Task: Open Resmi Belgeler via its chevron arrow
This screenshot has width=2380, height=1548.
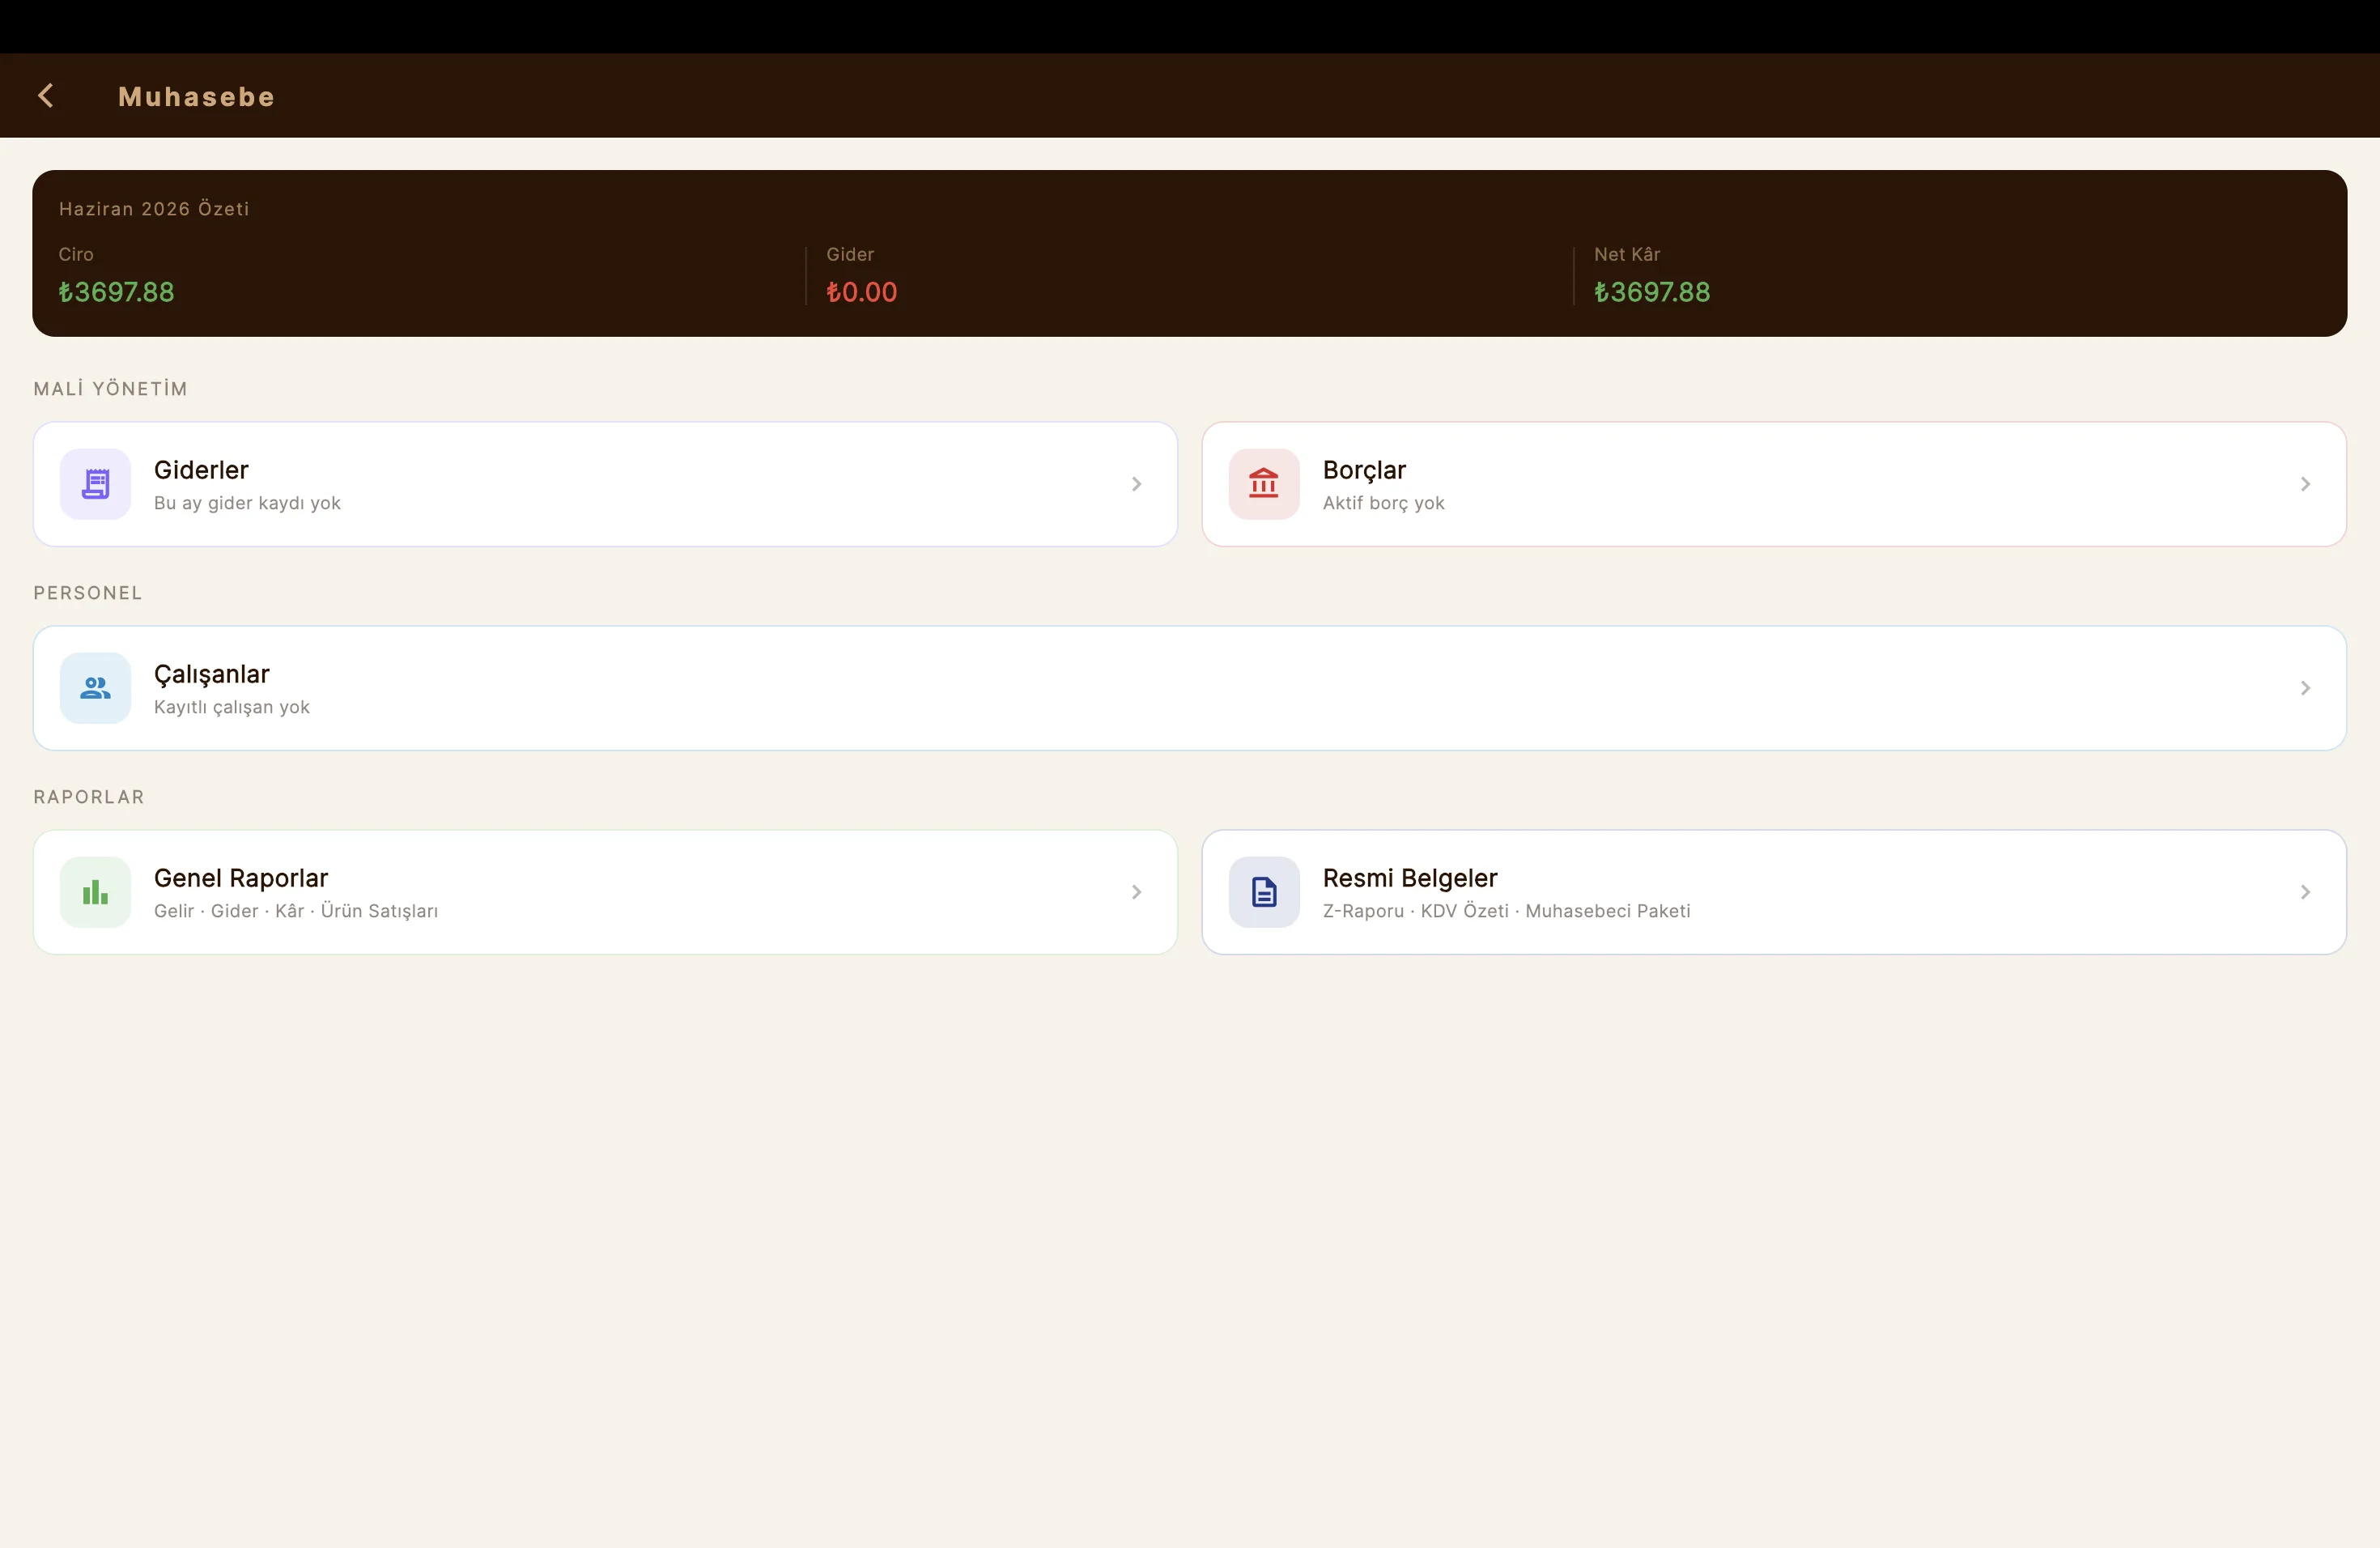Action: pos(2305,892)
